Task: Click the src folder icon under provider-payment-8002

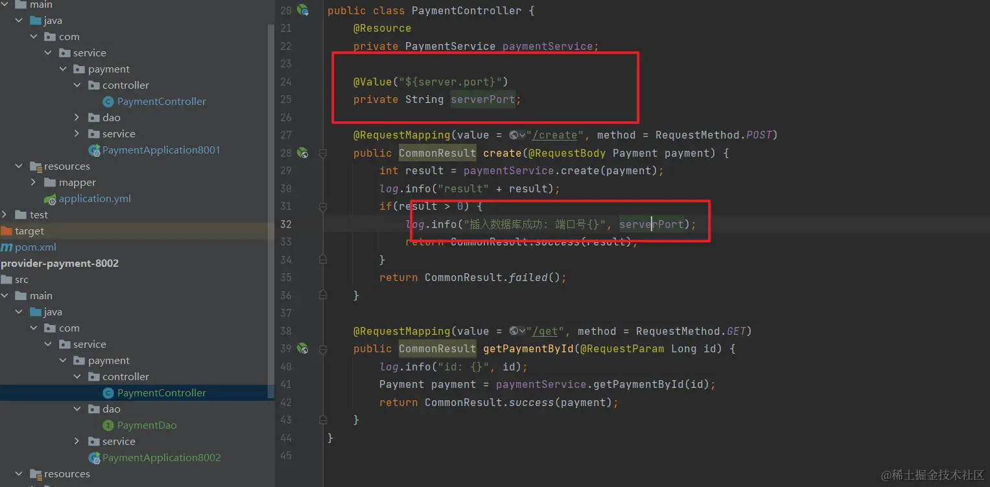Action: [6, 280]
